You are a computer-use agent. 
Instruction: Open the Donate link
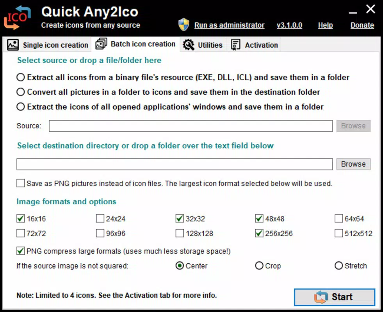tap(362, 25)
